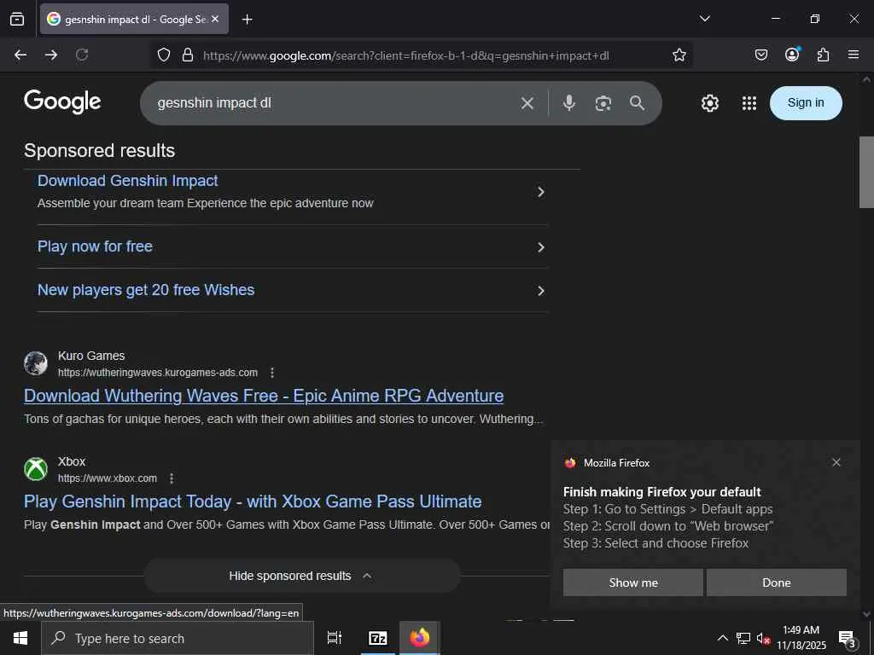The image size is (874, 655).
Task: Open Firefox application menu
Action: click(x=854, y=55)
